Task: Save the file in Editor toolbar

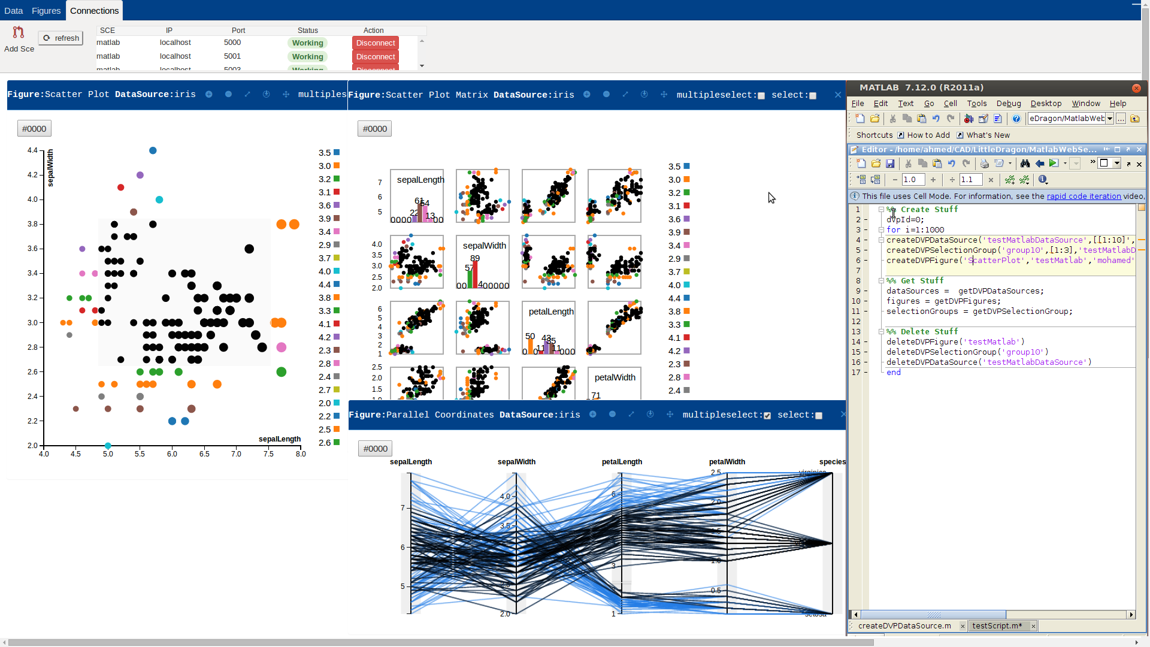Action: point(890,164)
